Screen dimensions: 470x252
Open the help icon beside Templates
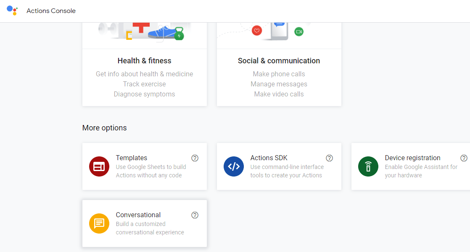(195, 158)
